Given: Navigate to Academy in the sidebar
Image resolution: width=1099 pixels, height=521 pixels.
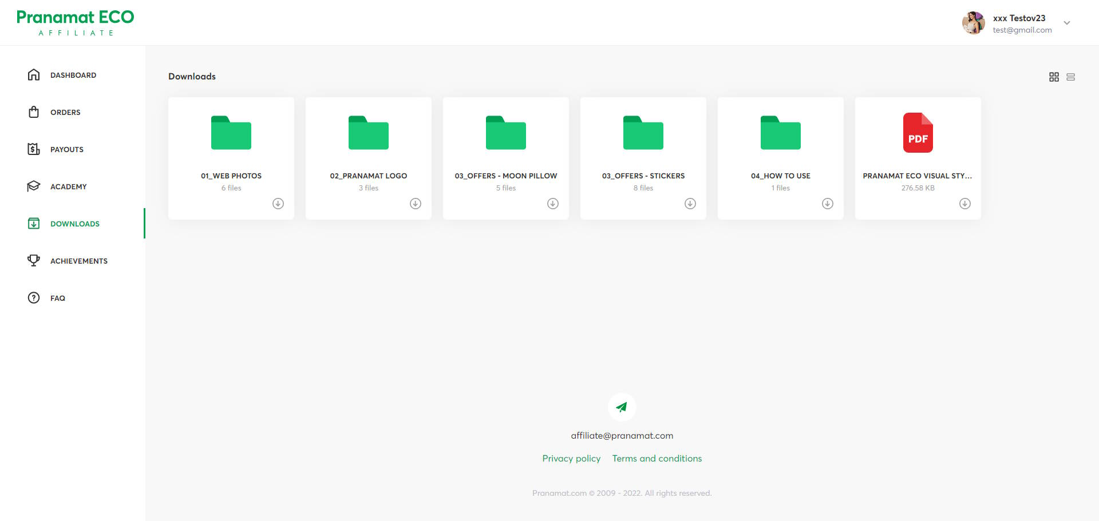Looking at the screenshot, I should (x=68, y=187).
